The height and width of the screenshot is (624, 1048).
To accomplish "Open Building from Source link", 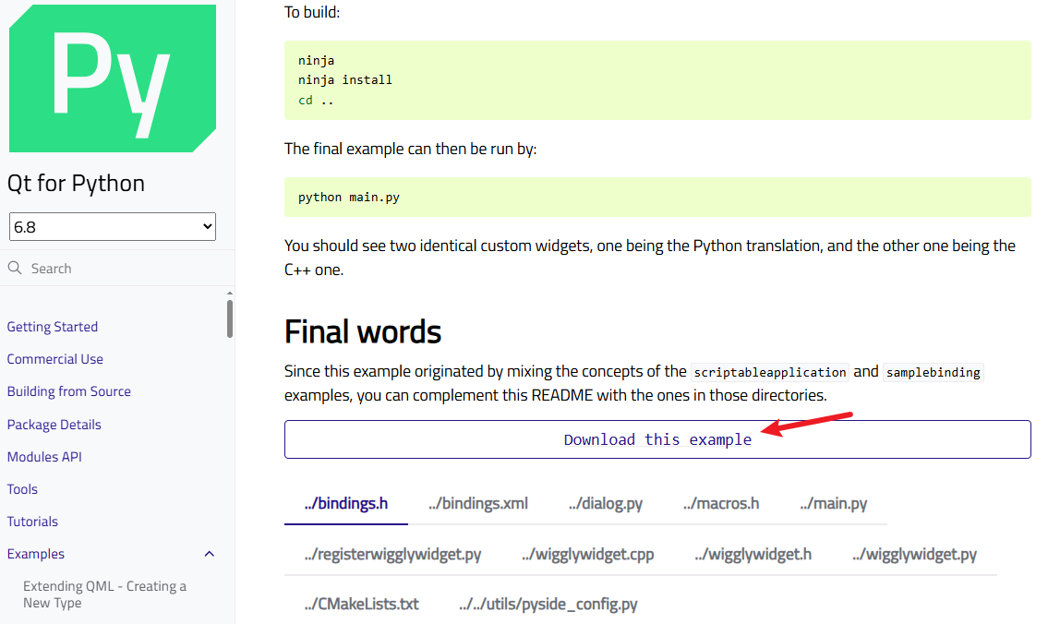I will [69, 391].
